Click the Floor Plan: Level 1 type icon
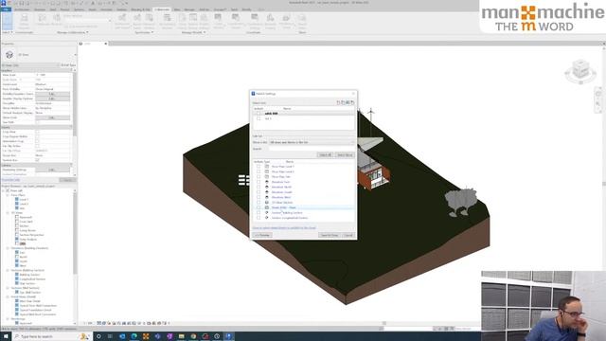 [267, 167]
